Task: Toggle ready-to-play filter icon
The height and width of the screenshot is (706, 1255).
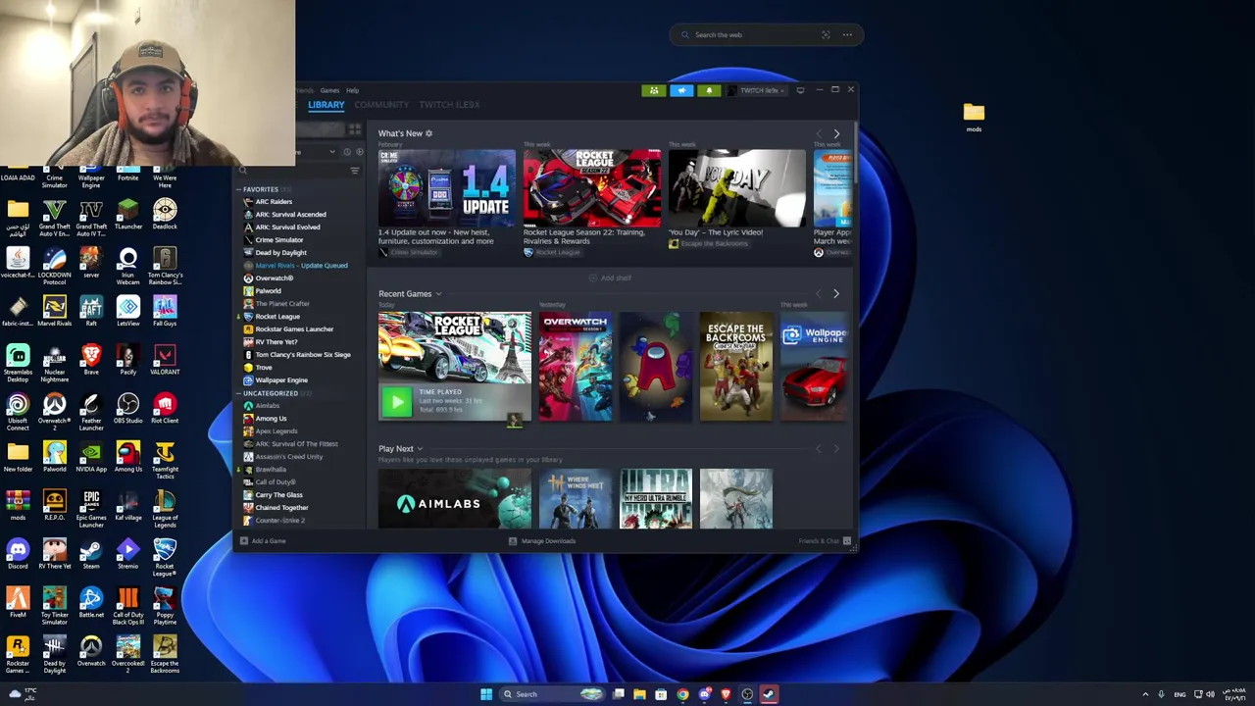Action: (x=359, y=152)
